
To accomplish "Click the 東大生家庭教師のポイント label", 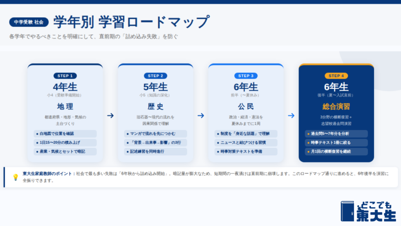I will [x=49, y=173].
